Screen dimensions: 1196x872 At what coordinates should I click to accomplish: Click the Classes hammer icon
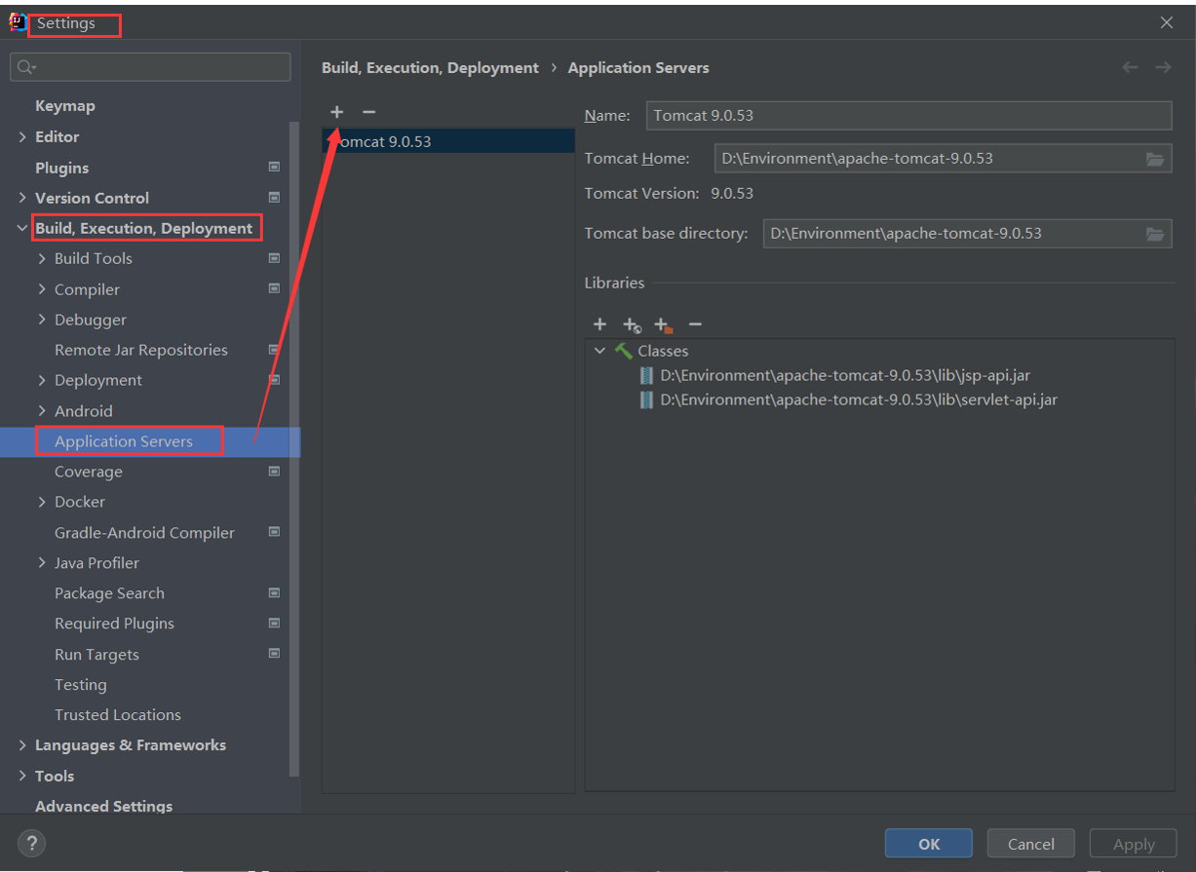[x=624, y=351]
